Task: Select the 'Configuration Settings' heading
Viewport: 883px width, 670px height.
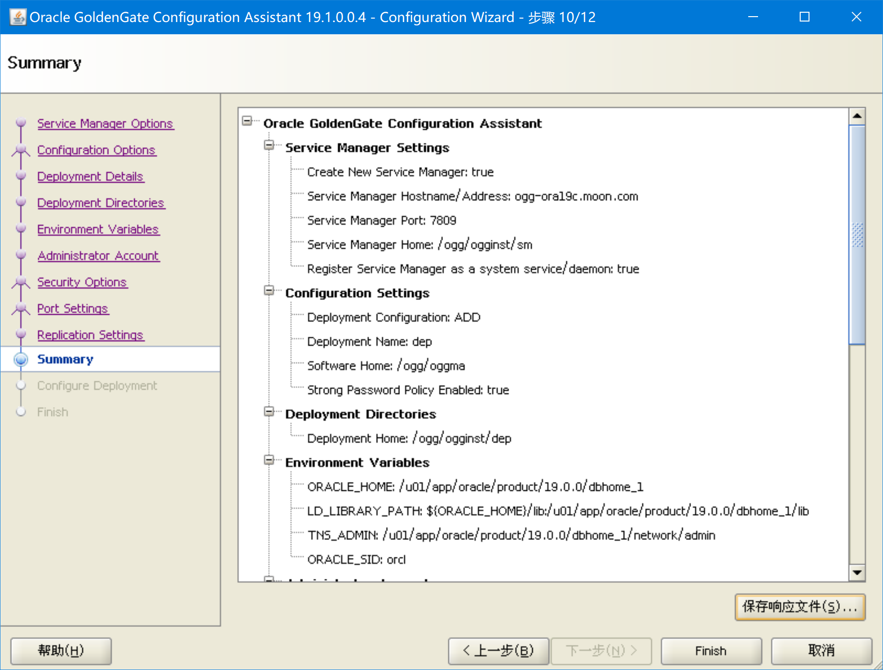Action: 358,293
